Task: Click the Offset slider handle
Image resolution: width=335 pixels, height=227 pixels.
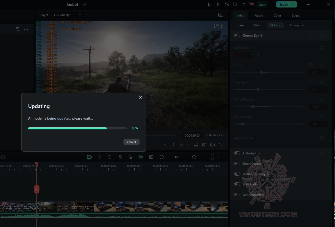Action: pos(262,72)
